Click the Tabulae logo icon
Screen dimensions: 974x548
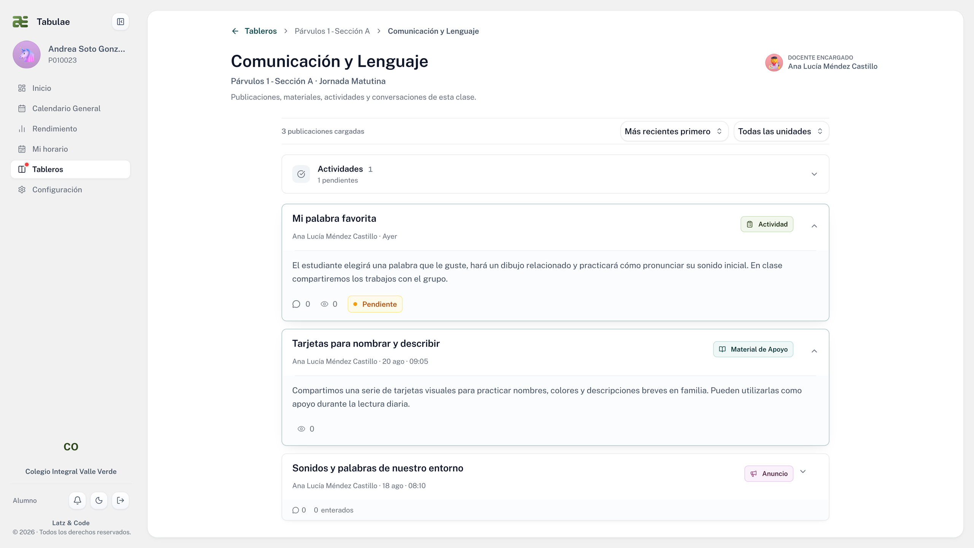click(x=20, y=22)
